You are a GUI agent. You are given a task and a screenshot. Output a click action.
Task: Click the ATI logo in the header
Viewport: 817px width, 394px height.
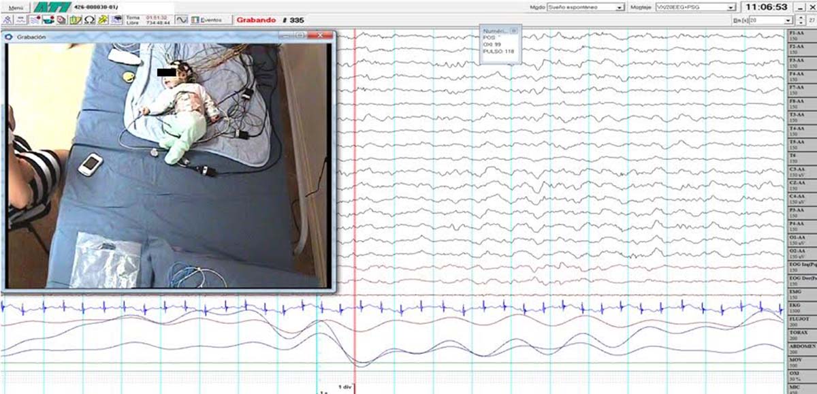point(52,7)
